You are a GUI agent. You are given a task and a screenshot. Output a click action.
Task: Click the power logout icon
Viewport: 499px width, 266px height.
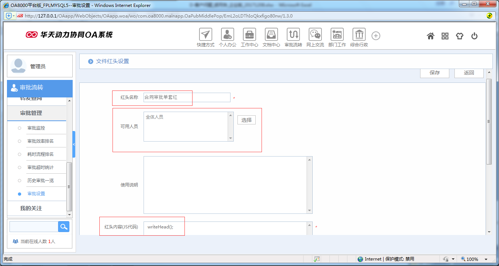(x=474, y=36)
